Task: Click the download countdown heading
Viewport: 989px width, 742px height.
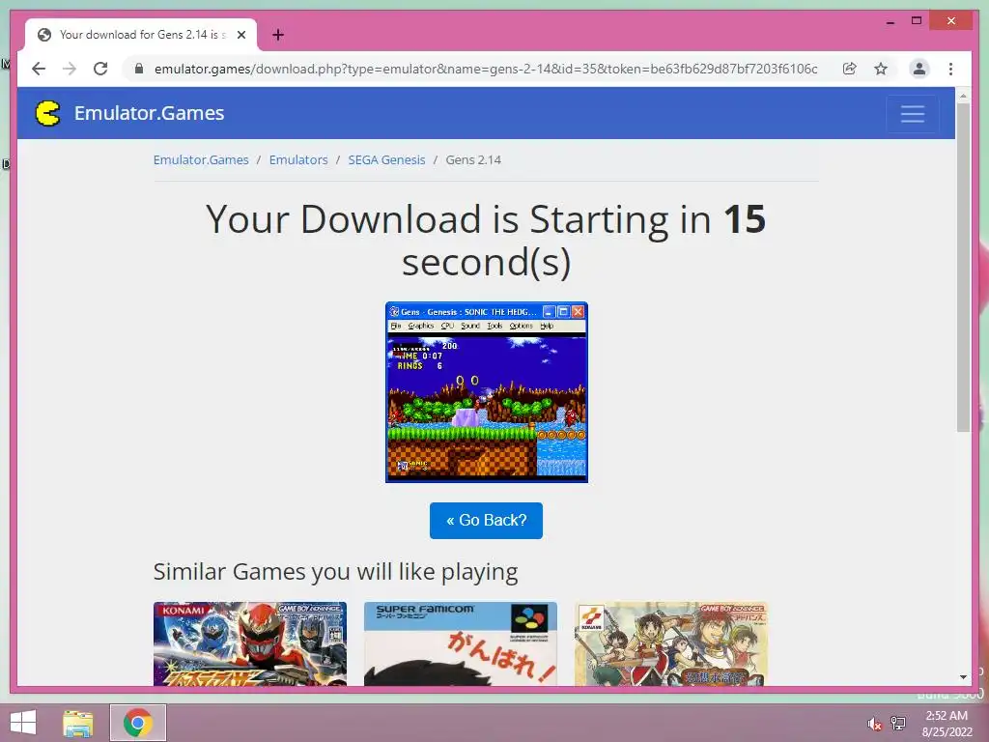Action: coord(486,241)
